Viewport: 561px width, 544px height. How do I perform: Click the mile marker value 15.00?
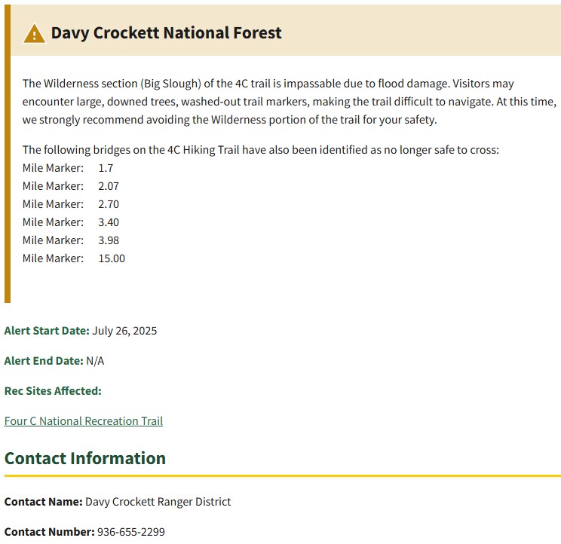pyautogui.click(x=112, y=258)
